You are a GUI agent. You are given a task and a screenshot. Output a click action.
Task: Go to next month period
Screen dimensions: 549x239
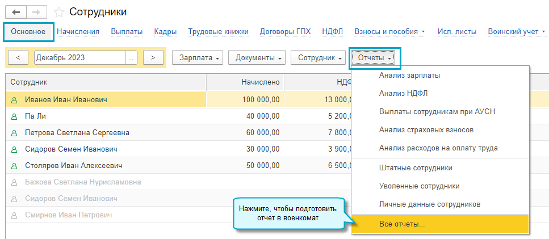coord(153,57)
